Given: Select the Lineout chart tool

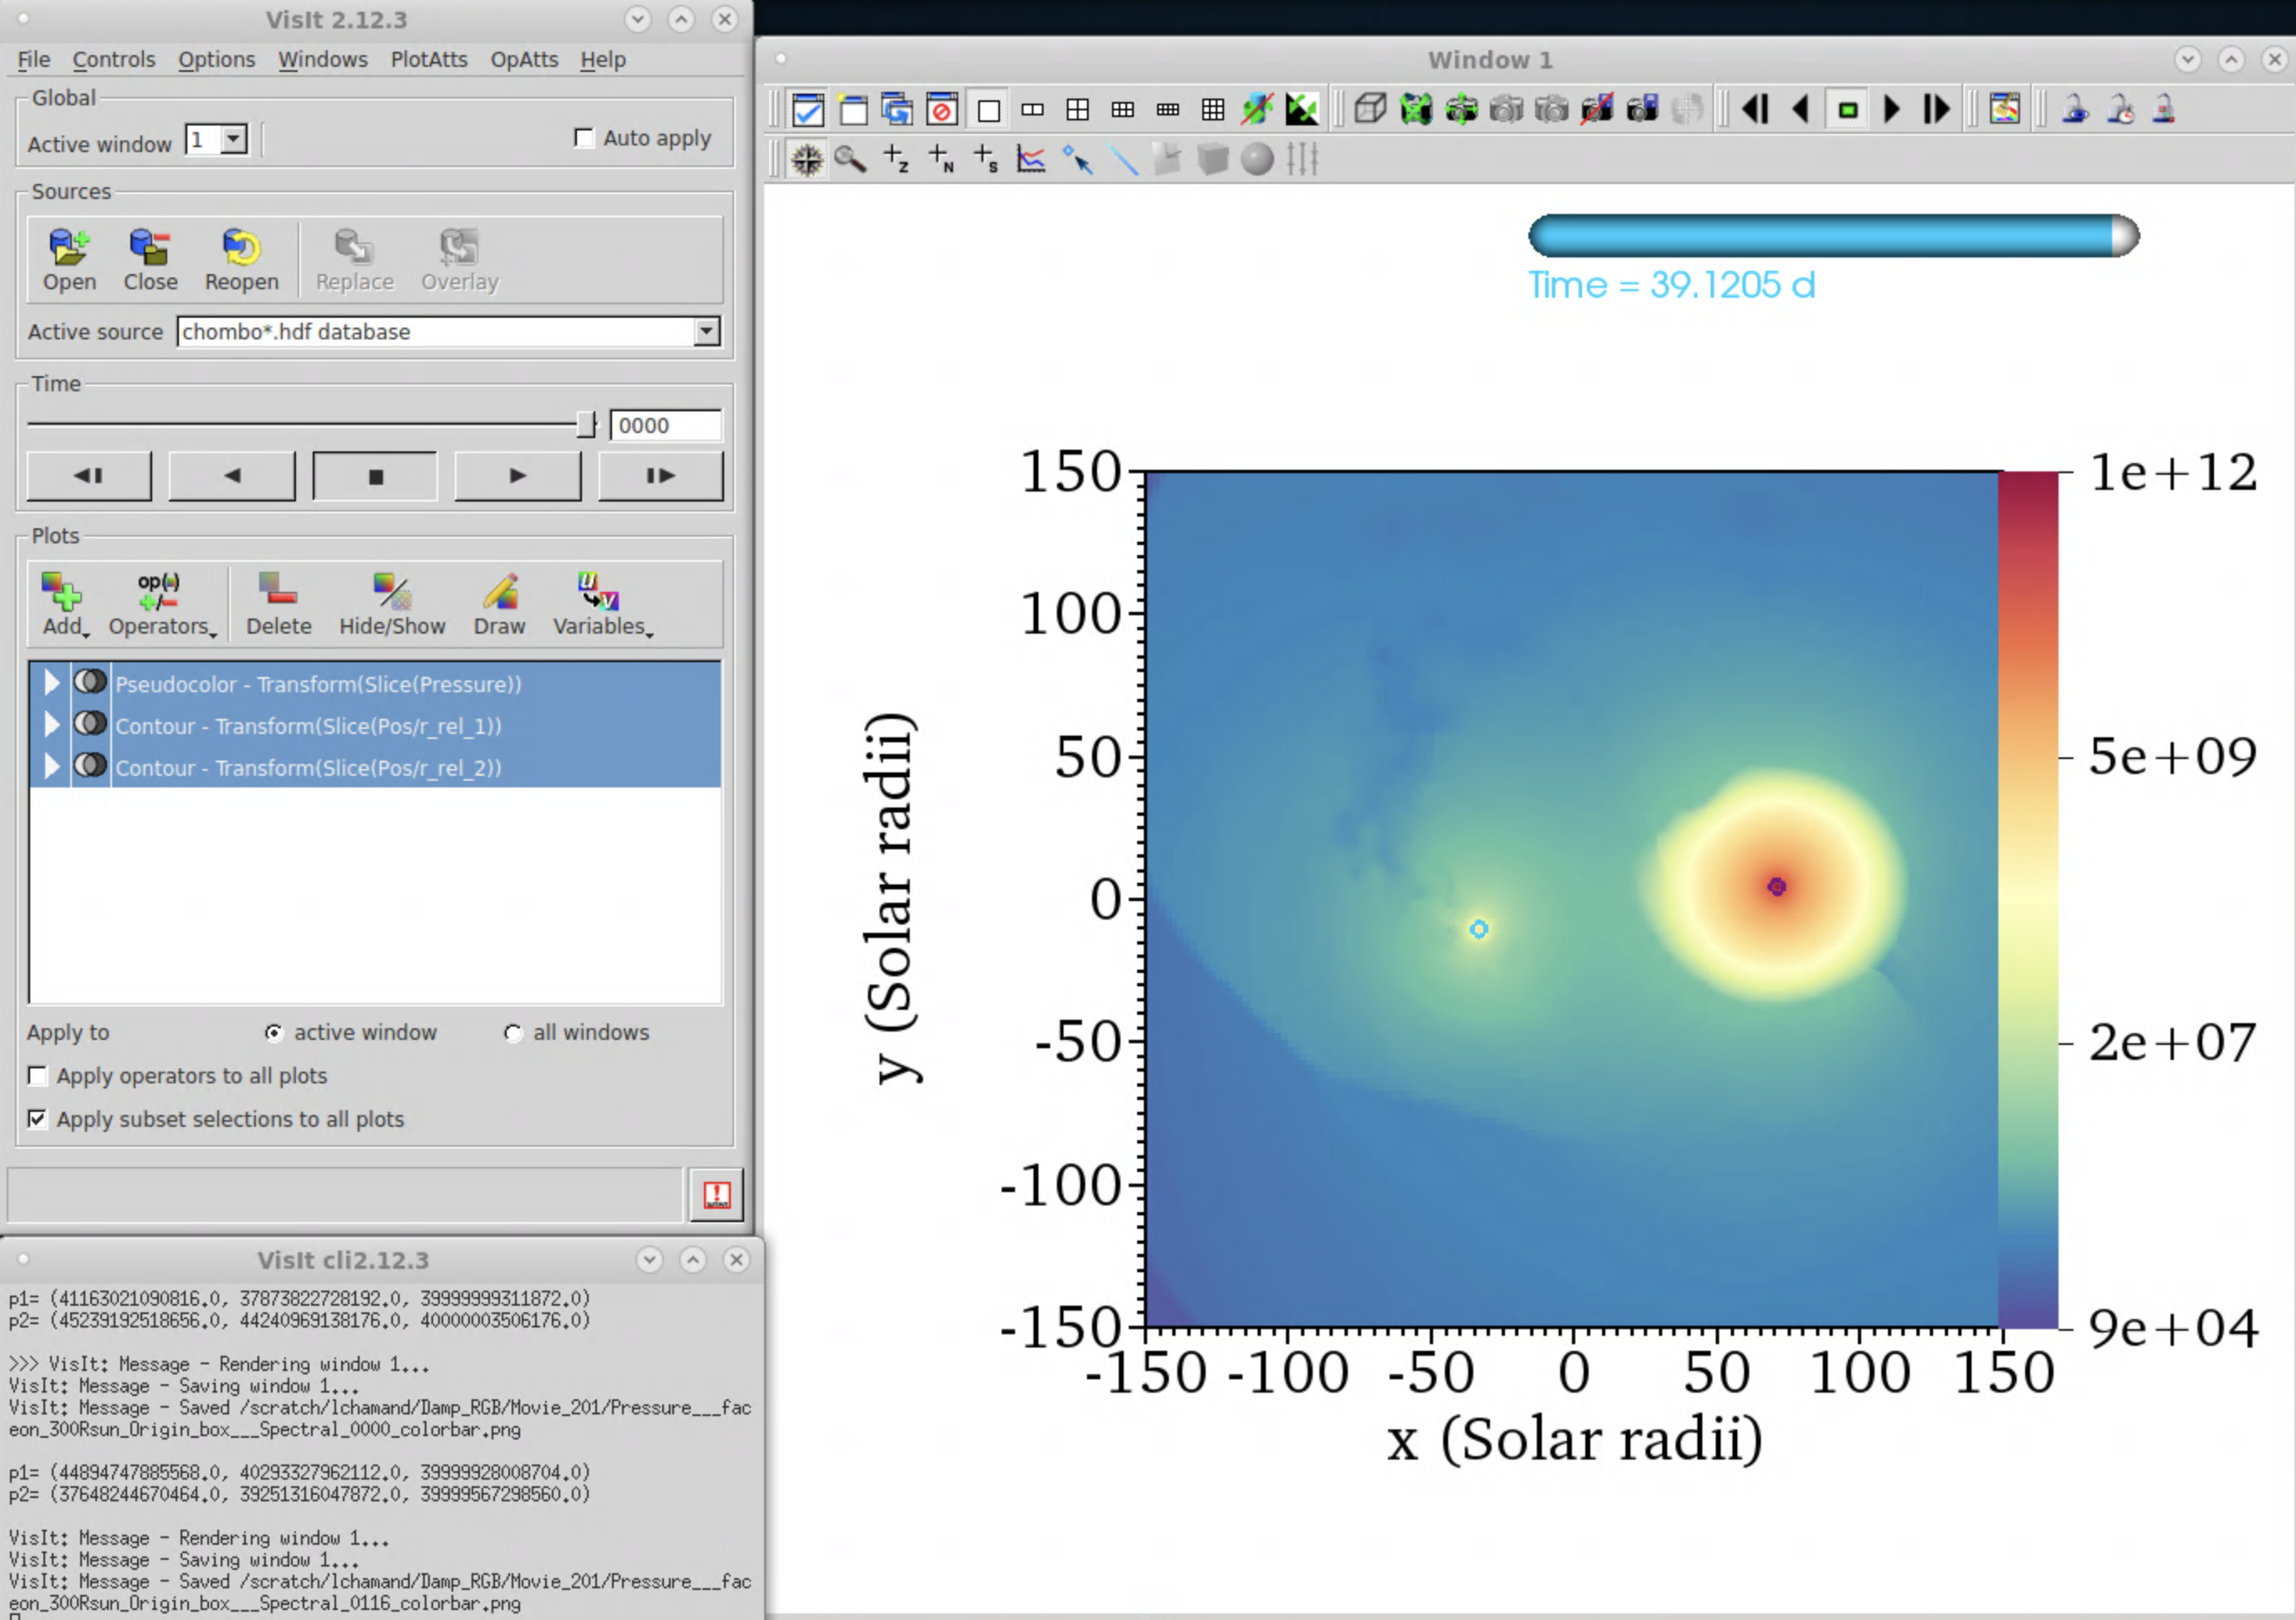Looking at the screenshot, I should tap(1031, 159).
